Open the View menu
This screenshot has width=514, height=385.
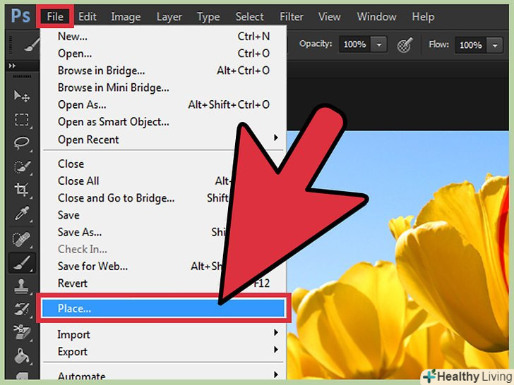click(x=330, y=16)
